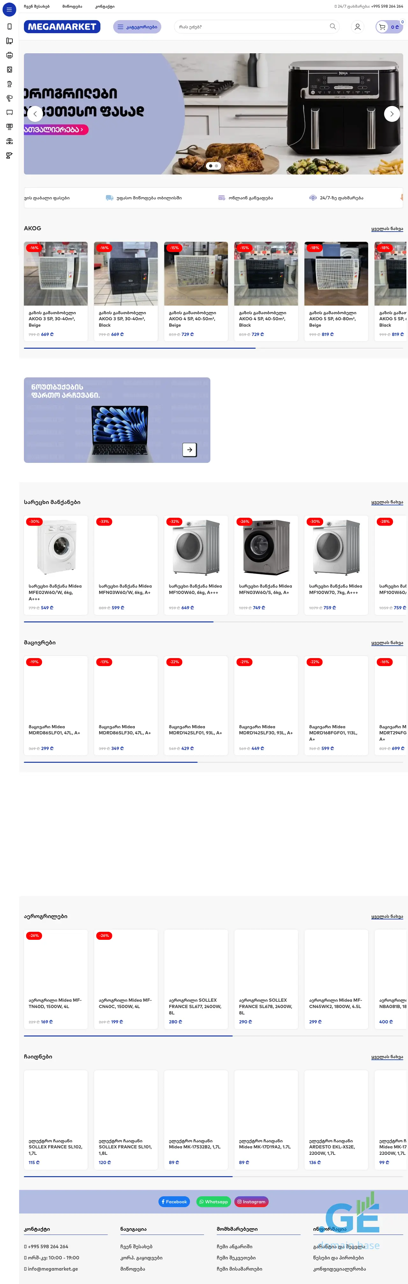Open the shopping cart button
The height and width of the screenshot is (1284, 408).
pos(389,27)
